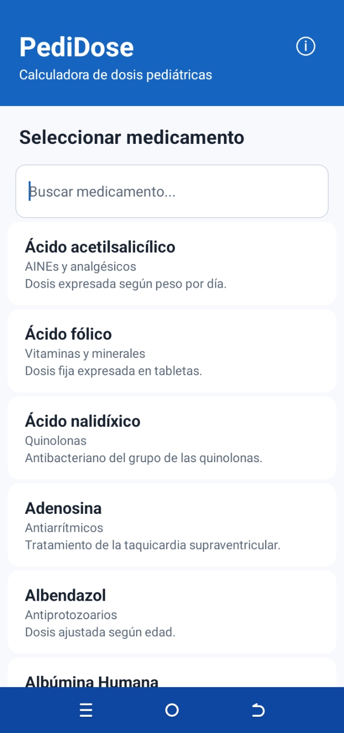Tap the Android recent apps icon
The width and height of the screenshot is (344, 733).
(x=86, y=710)
